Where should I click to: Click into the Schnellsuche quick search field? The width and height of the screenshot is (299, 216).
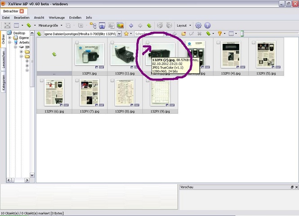(x=149, y=34)
